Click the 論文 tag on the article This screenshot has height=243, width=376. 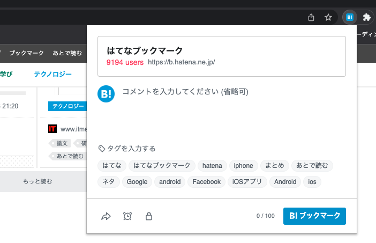coord(59,143)
